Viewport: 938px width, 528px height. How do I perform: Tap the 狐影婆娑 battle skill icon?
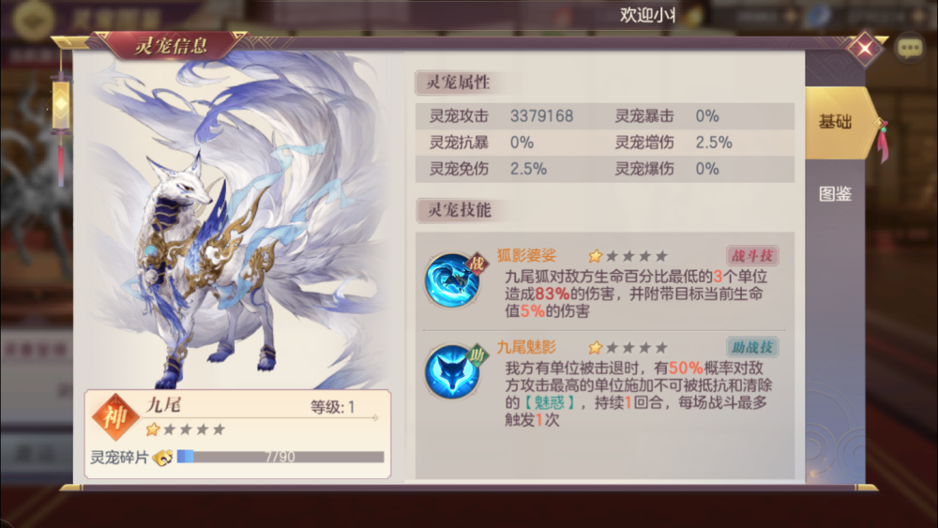point(453,279)
